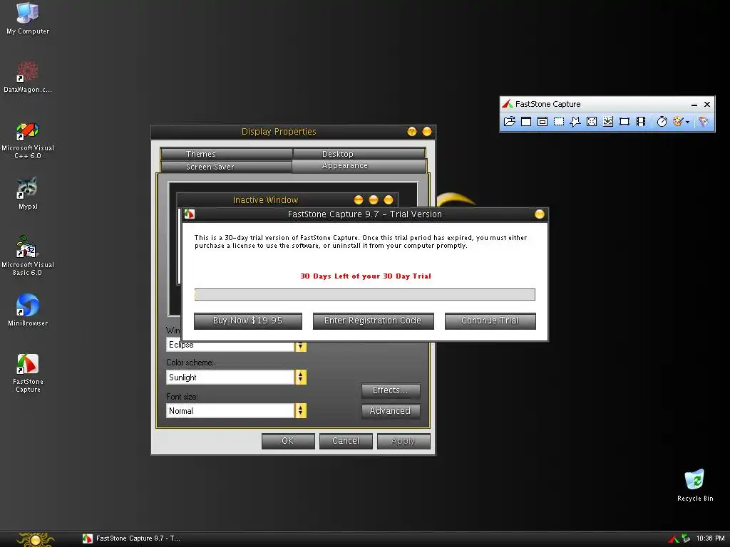Switch to Themes tab in Display Properties
Viewport: 730px width, 547px height.
tap(226, 154)
